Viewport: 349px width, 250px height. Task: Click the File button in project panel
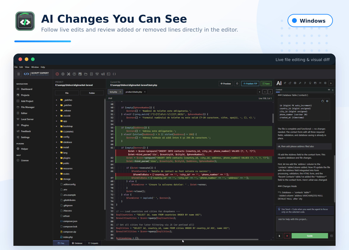pos(67,93)
